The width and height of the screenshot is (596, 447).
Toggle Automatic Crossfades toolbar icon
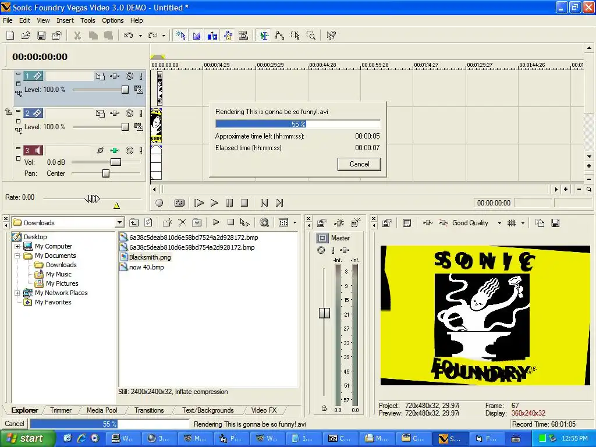(x=197, y=36)
